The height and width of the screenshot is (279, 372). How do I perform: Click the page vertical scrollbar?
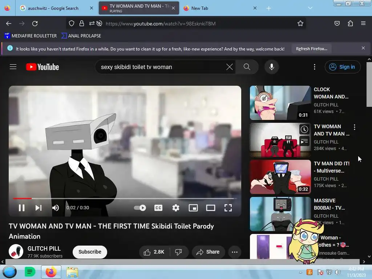point(369,85)
